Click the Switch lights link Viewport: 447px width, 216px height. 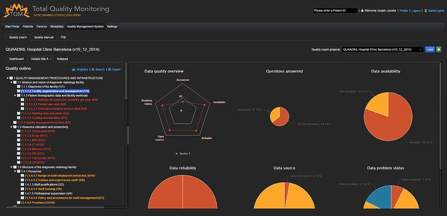[436, 11]
